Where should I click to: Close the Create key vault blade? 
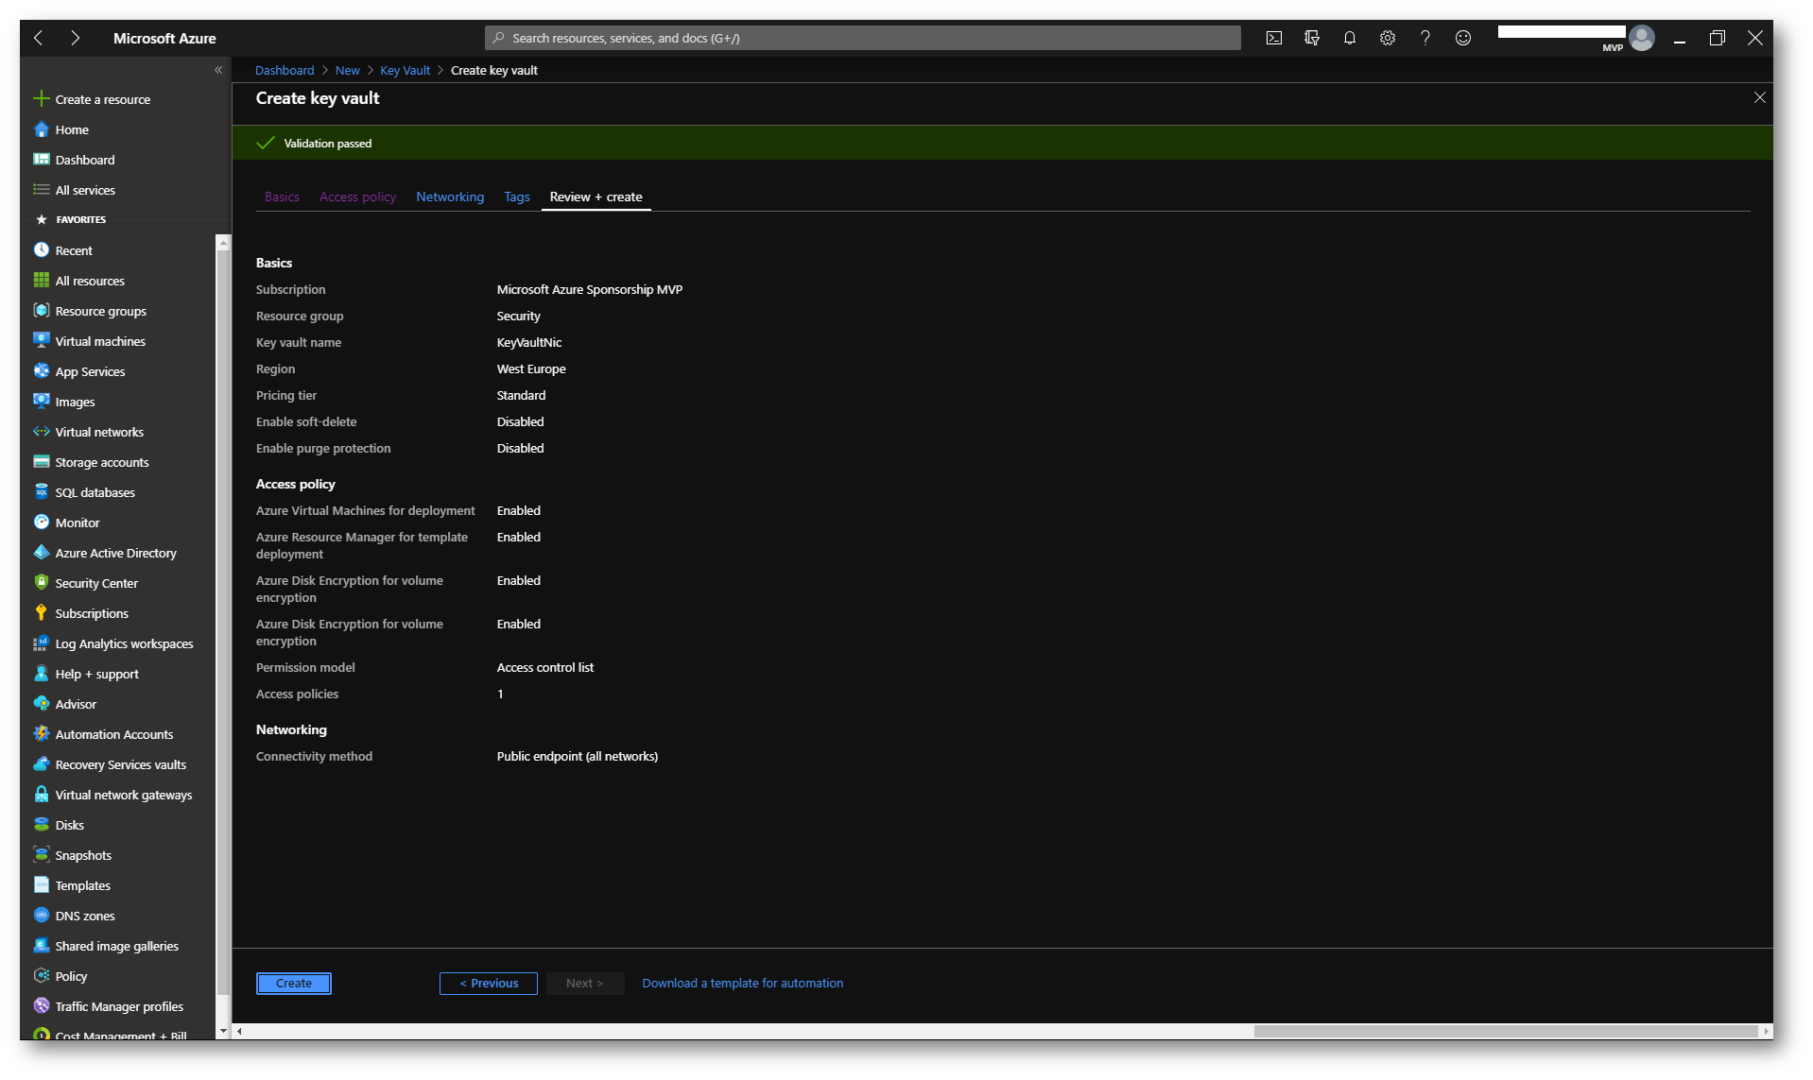1759,97
